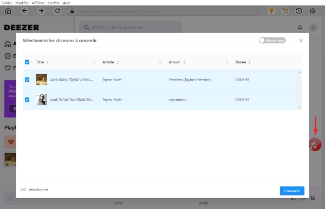This screenshot has height=209, width=325.
Task: Toggle the Afficher tout switch
Action: (272, 41)
